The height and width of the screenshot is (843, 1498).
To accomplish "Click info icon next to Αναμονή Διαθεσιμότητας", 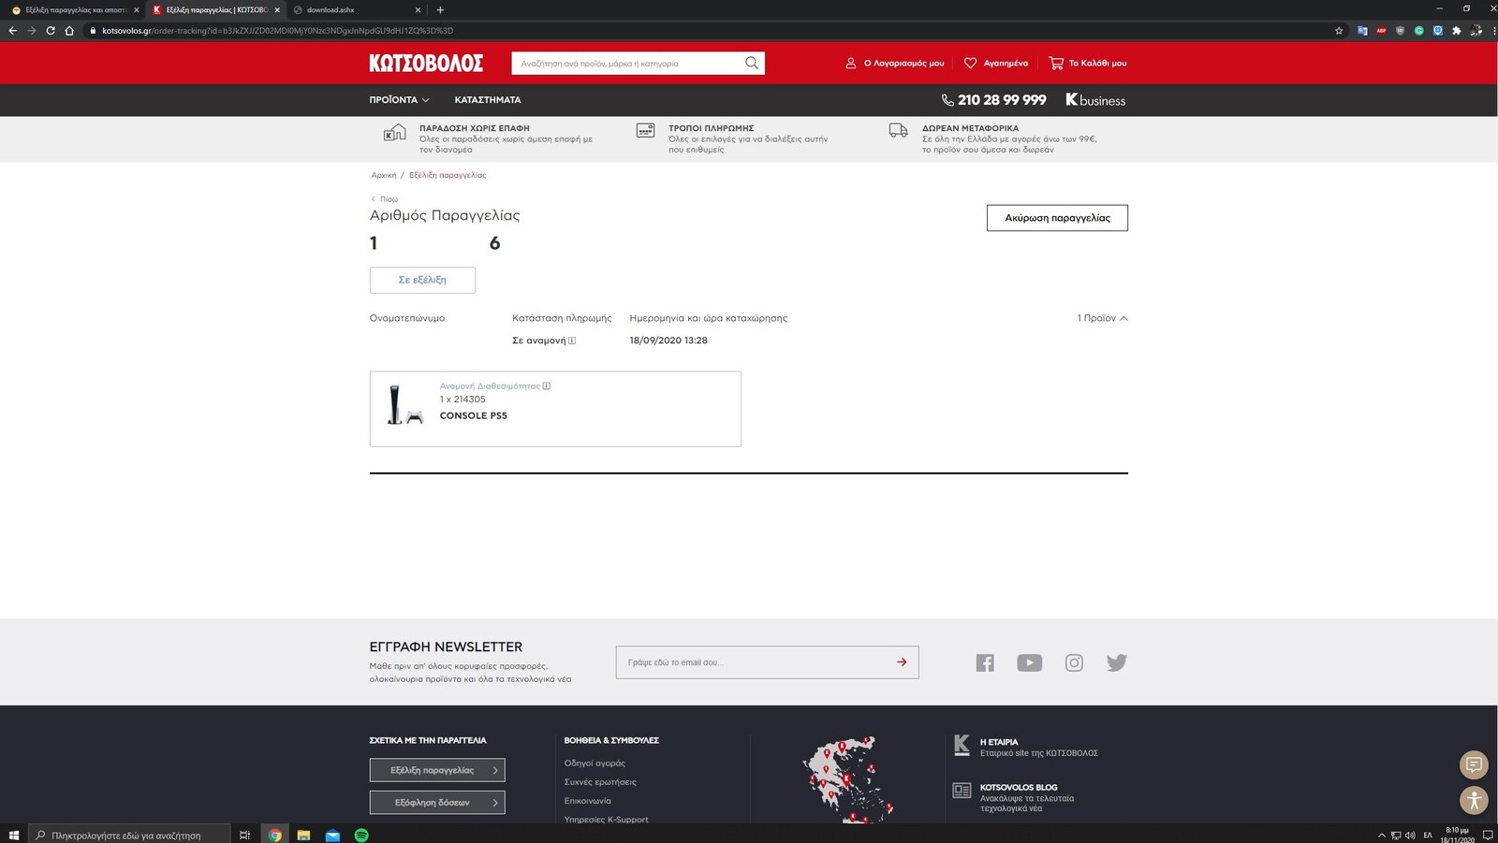I will pyautogui.click(x=547, y=385).
